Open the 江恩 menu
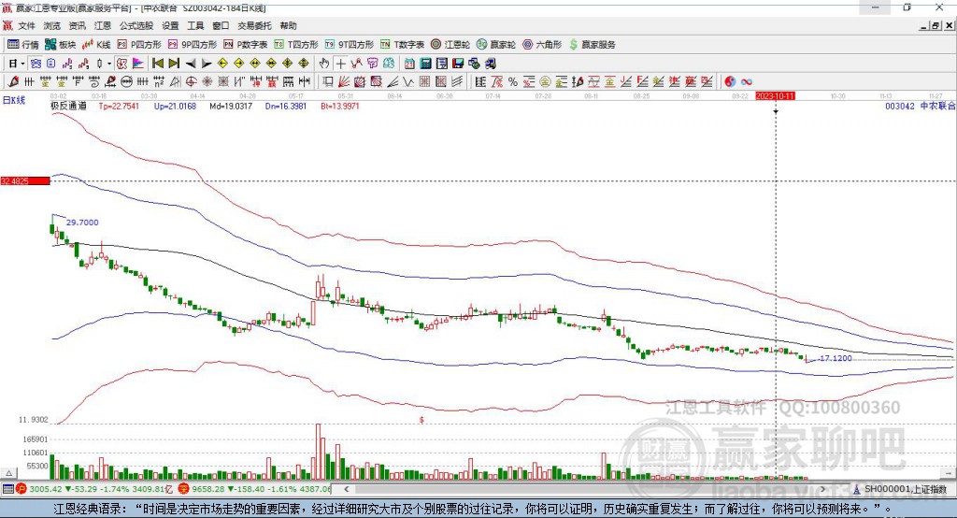This screenshot has height=518, width=957. [103, 25]
